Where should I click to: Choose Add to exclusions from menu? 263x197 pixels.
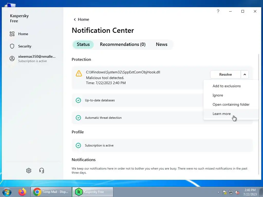[231, 86]
